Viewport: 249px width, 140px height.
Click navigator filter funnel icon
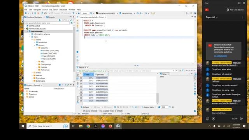(72, 23)
